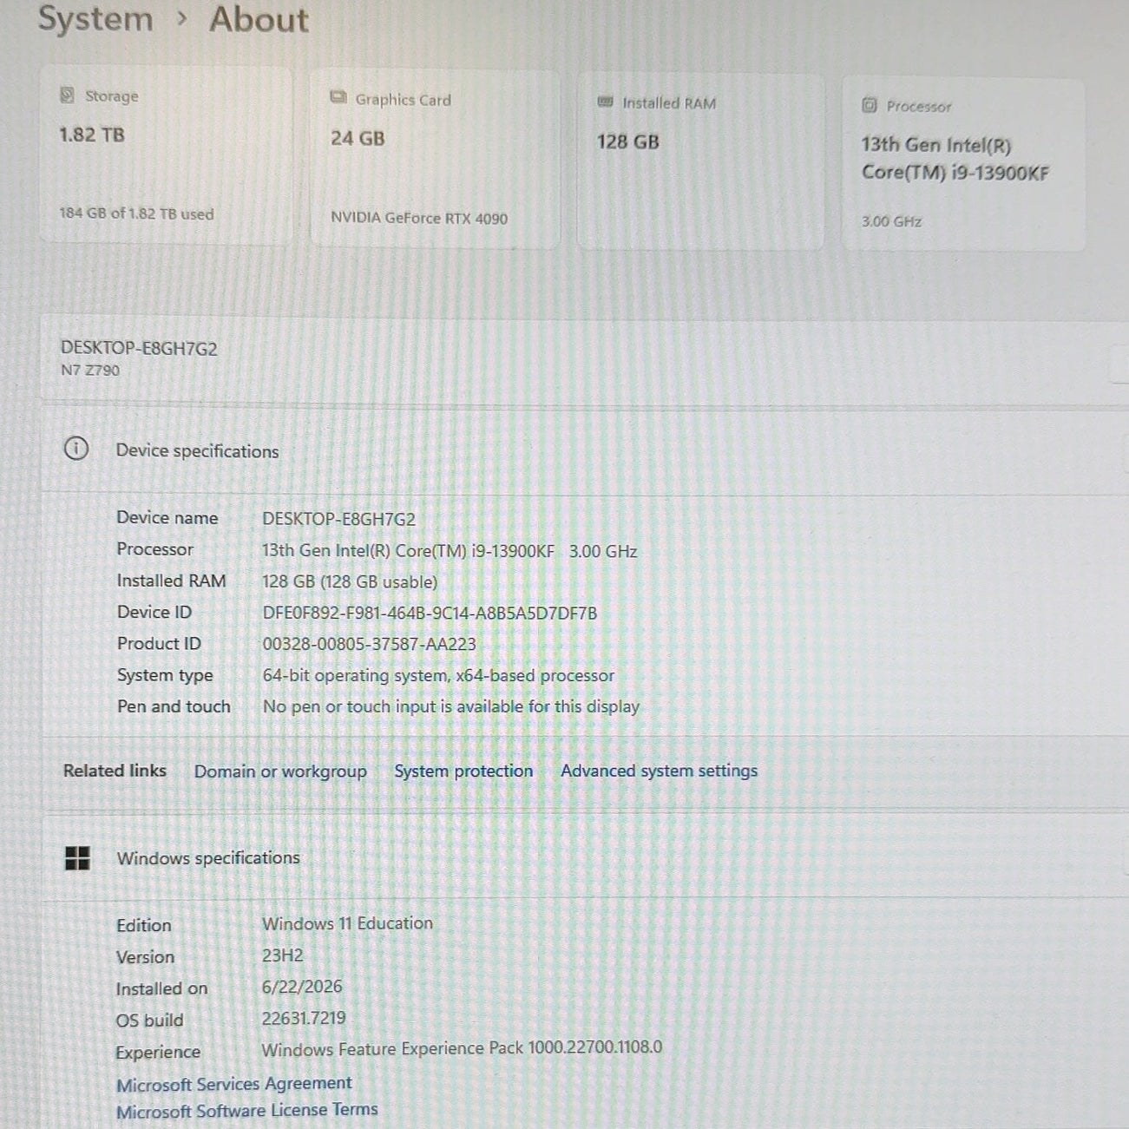The width and height of the screenshot is (1129, 1129).
Task: Click the Device specifications info icon
Action: [x=76, y=449]
